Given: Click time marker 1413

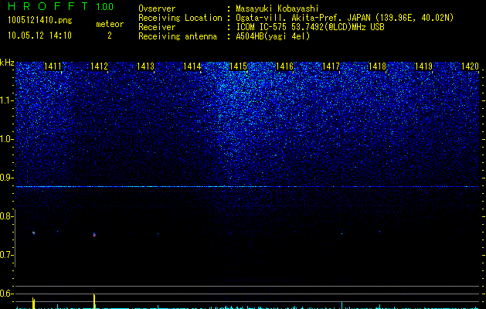Looking at the screenshot, I should tap(145, 66).
